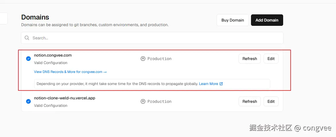Focus the domain Search field
This screenshot has height=137, width=336.
point(155,38)
